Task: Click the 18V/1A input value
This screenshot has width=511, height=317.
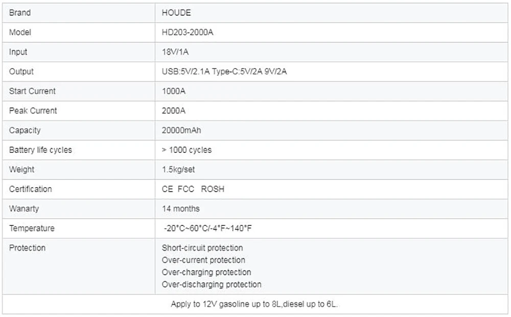Action: pos(175,52)
